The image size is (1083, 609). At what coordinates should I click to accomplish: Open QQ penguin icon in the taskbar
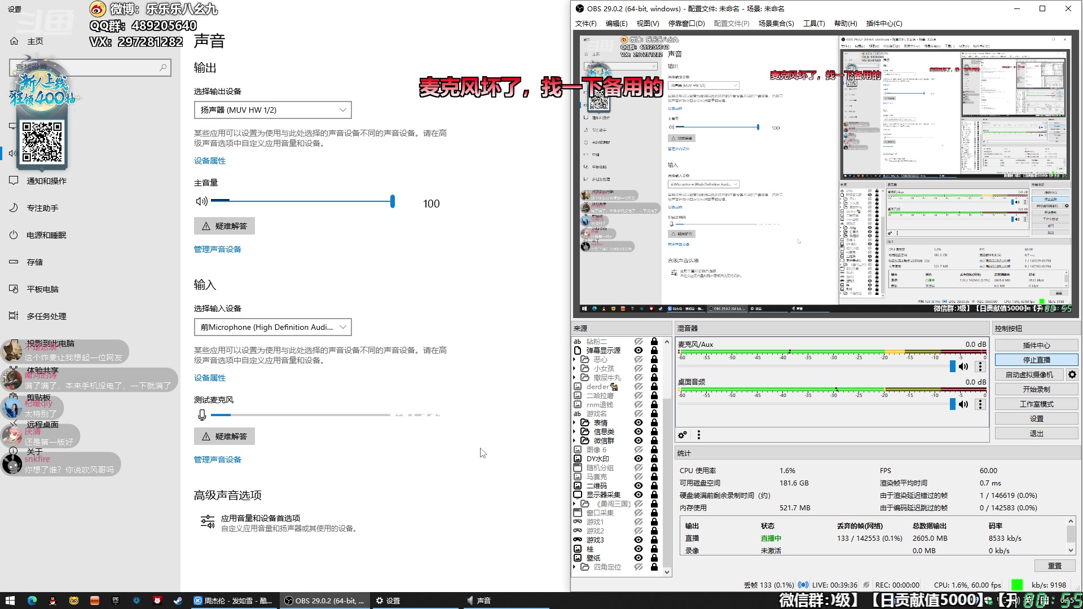tap(52, 601)
